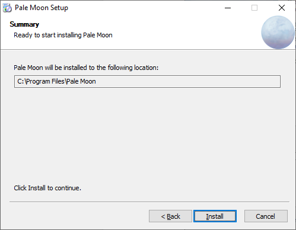Click the Pale Moon Setup installer icon

click(7, 8)
